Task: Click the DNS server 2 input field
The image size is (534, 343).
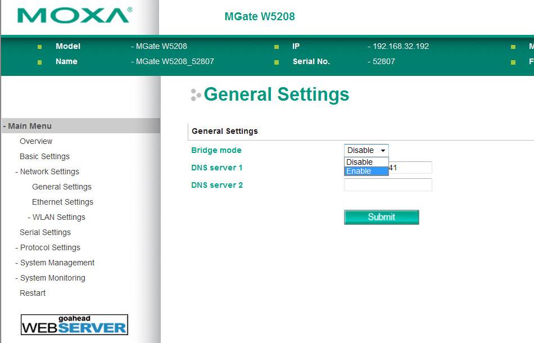Action: point(388,184)
